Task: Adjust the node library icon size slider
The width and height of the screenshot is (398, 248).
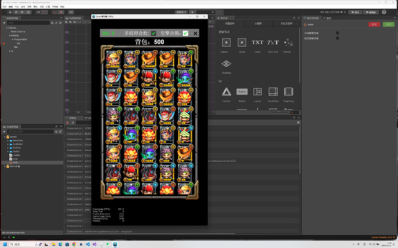Action: [x=279, y=112]
